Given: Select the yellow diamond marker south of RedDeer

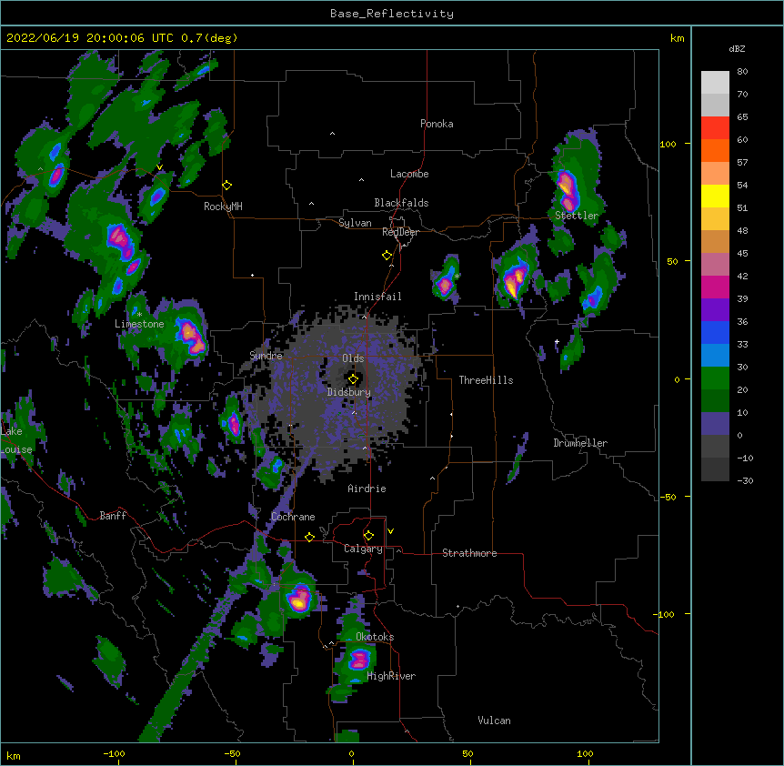Looking at the screenshot, I should point(387,256).
